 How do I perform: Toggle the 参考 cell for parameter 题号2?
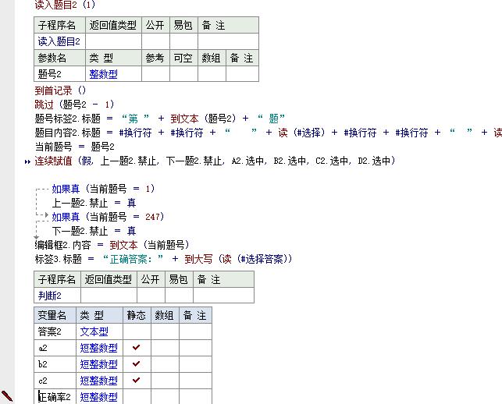click(x=154, y=74)
